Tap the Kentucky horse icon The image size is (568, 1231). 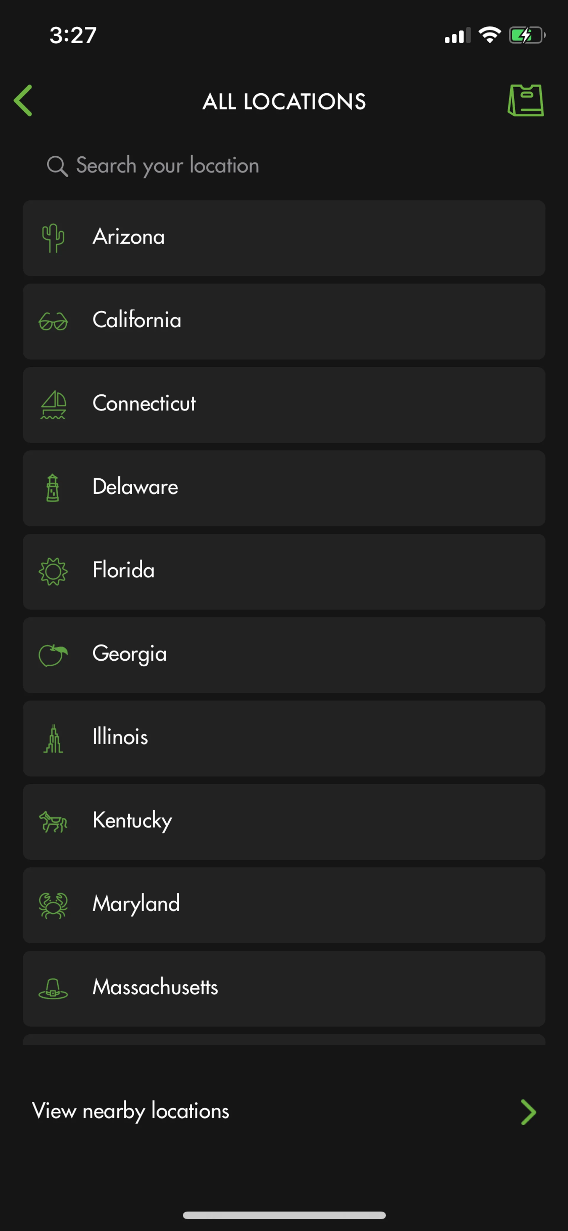pos(53,822)
